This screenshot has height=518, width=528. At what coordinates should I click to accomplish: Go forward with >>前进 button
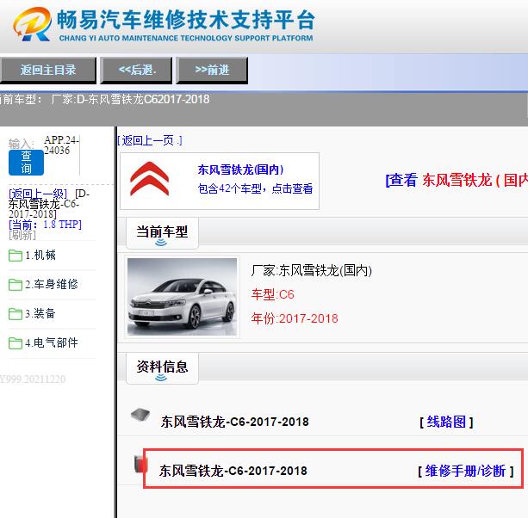pos(212,70)
